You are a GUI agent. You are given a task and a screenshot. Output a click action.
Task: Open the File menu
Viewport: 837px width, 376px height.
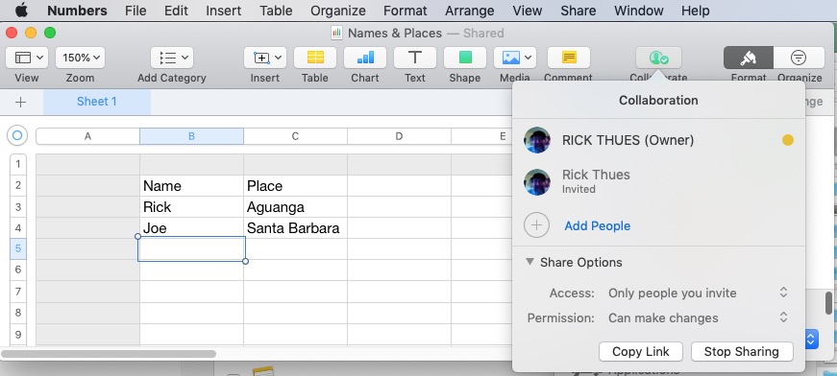(135, 11)
